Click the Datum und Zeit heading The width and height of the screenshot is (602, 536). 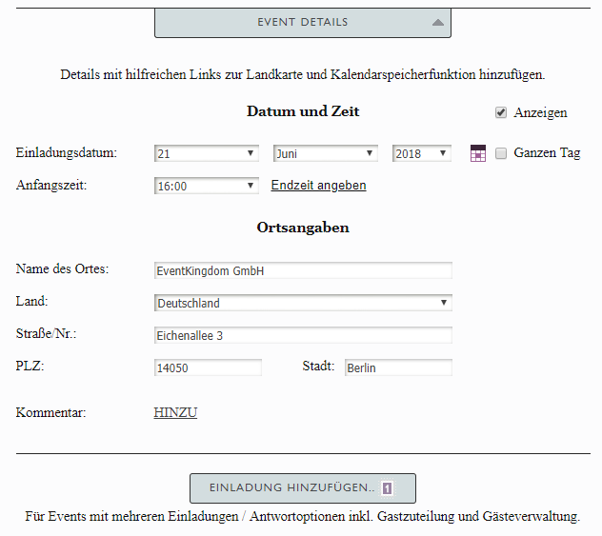click(x=303, y=111)
